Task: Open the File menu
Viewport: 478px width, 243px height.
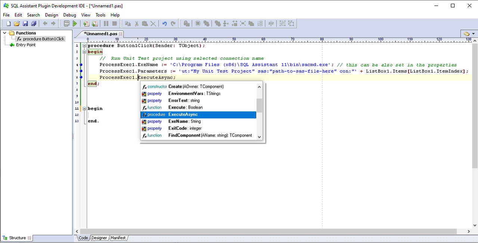Action: [6, 15]
